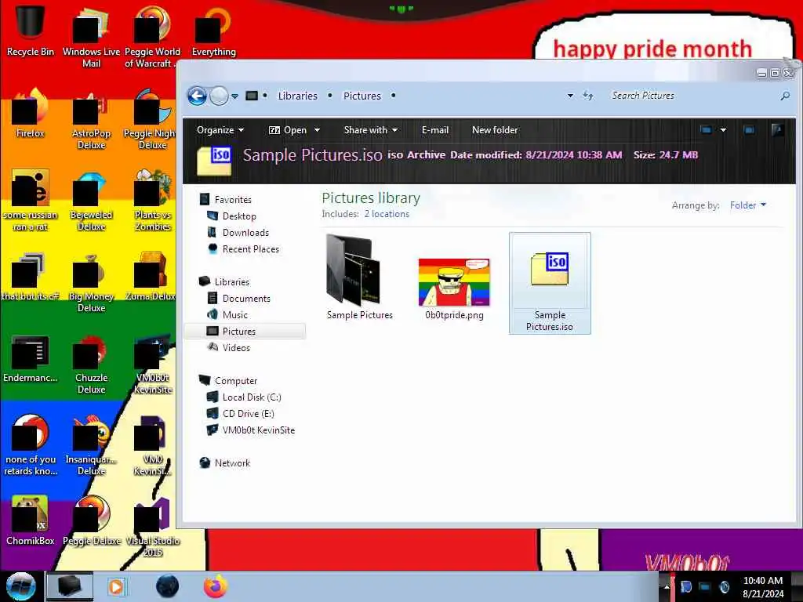This screenshot has width=803, height=602.
Task: Refresh the Pictures folder view
Action: (588, 96)
